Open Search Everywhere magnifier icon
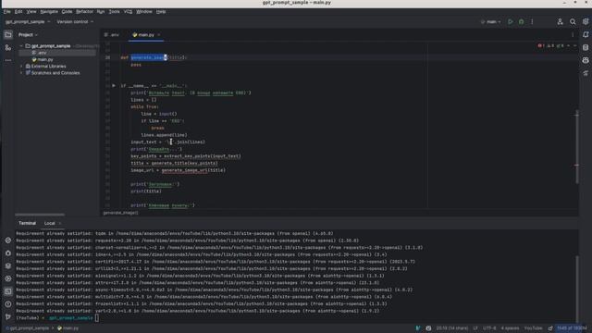This screenshot has width=592, height=333. pos(573,22)
